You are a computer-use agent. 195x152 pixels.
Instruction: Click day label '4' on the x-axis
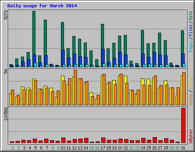[30, 148]
